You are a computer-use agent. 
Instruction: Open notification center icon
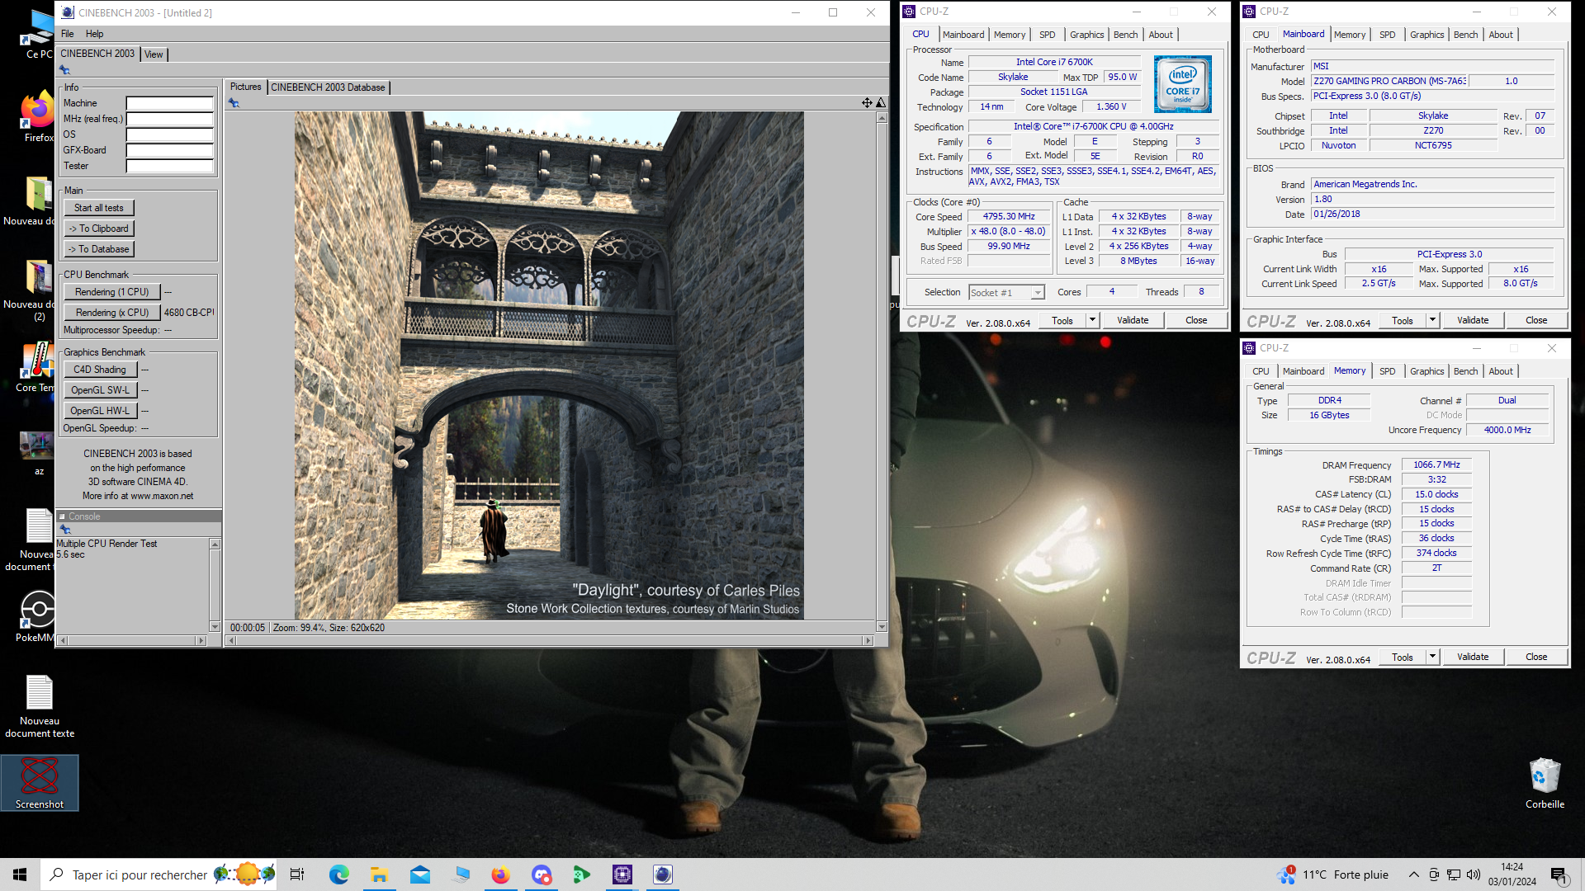click(x=1559, y=875)
